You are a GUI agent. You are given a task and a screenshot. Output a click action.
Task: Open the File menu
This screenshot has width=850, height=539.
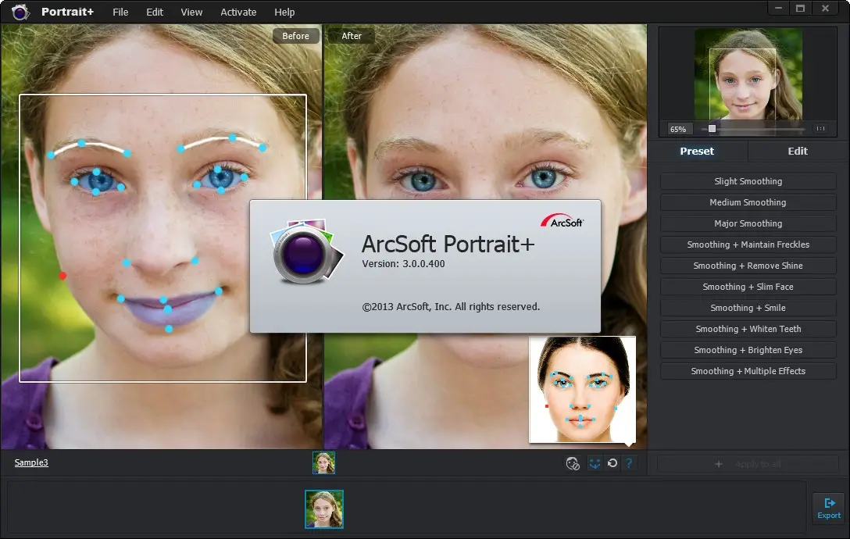(120, 12)
